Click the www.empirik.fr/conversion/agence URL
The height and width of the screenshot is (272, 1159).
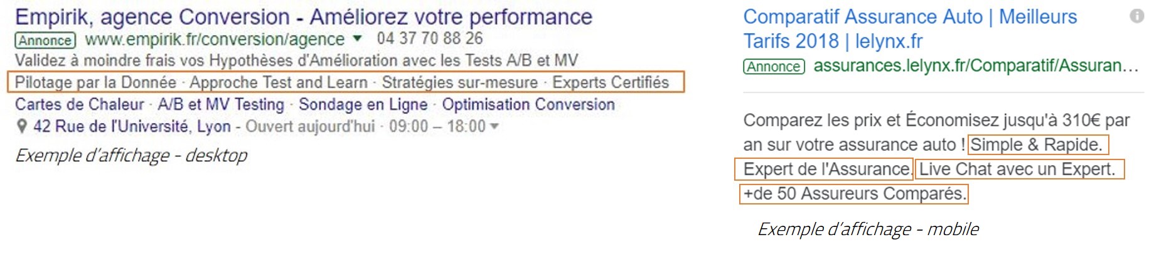point(215,39)
